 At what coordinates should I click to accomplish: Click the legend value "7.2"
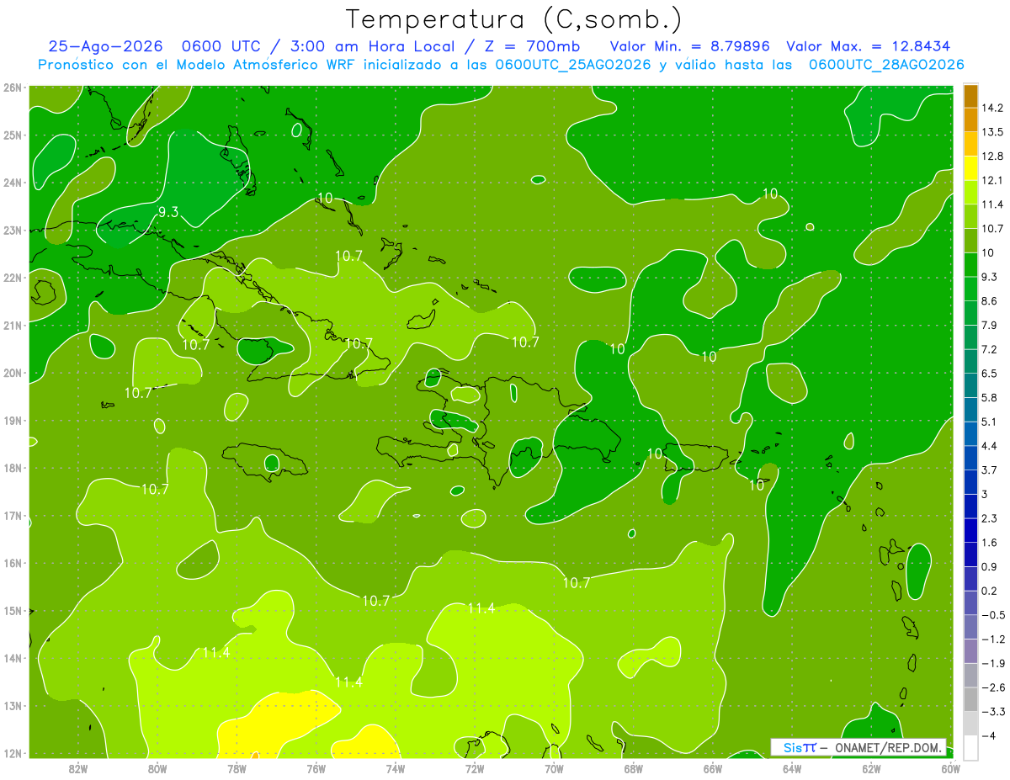click(x=990, y=349)
